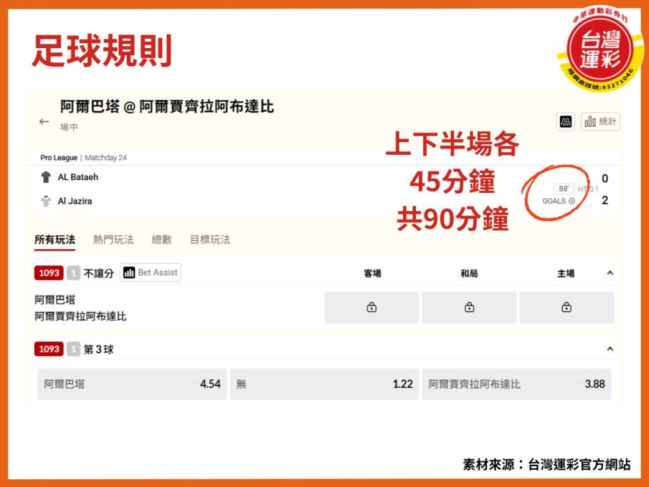This screenshot has height=487, width=649.
Task: Click the locked 客場 odds cell
Action: (371, 308)
